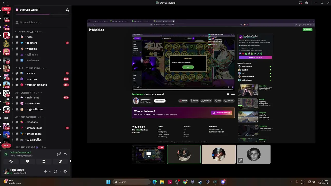Image resolution: width=331 pixels, height=186 pixels.
Task: Select server icon with 615 badge
Action: coord(6,85)
